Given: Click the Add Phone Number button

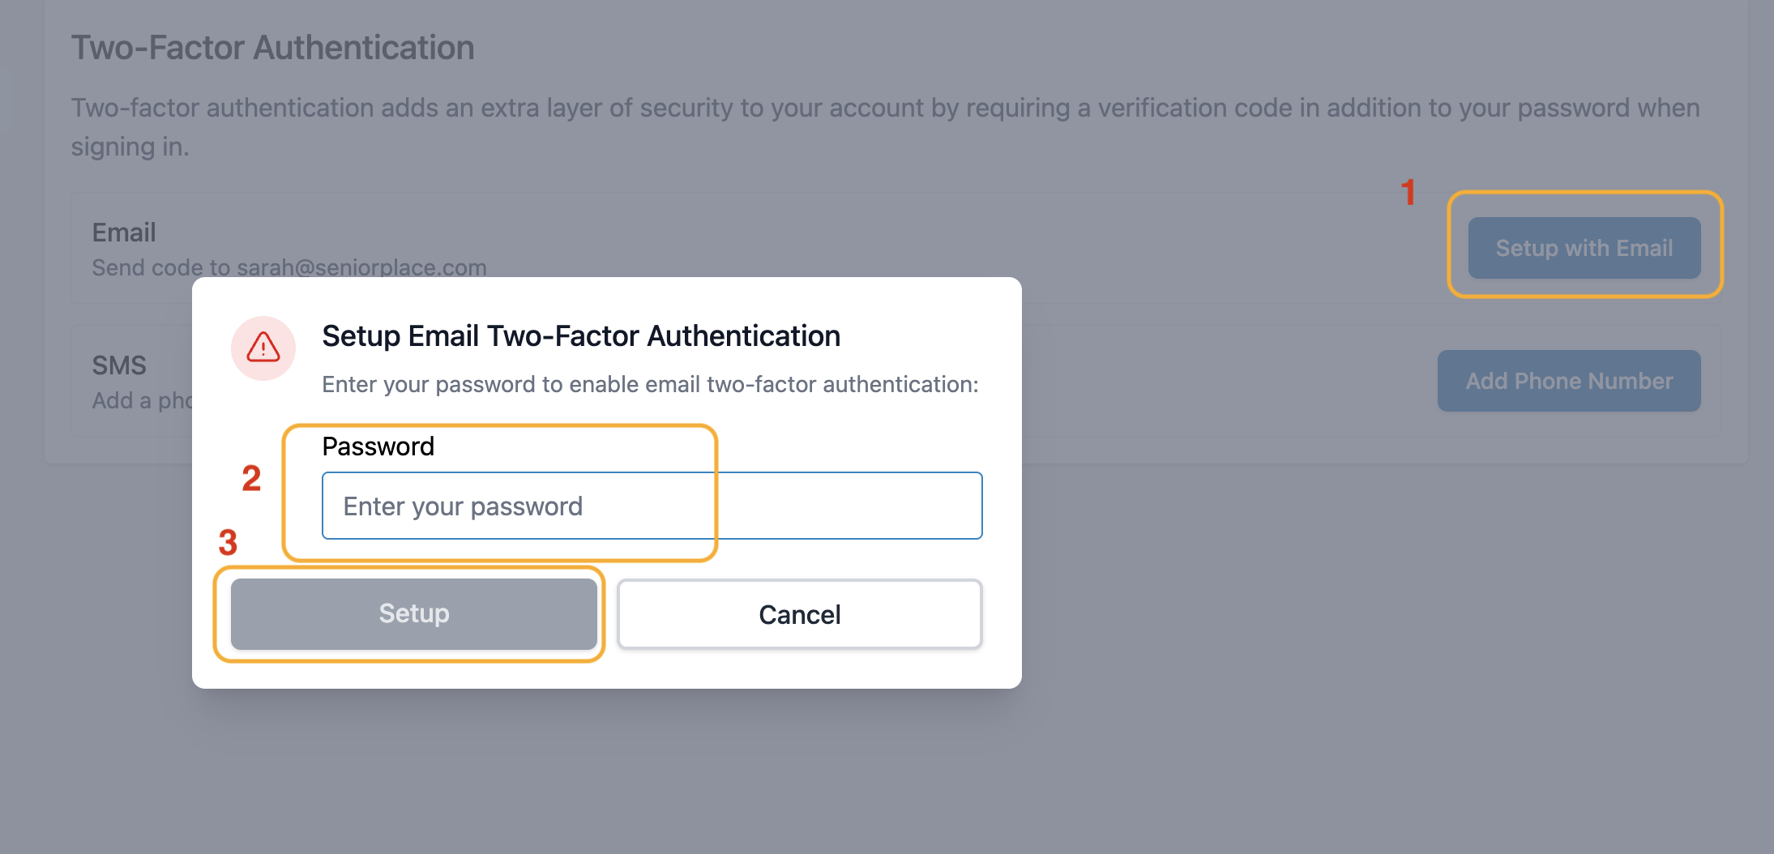Looking at the screenshot, I should pos(1569,381).
